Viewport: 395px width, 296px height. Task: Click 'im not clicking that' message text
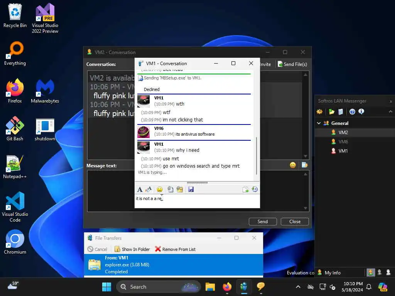coord(183,120)
